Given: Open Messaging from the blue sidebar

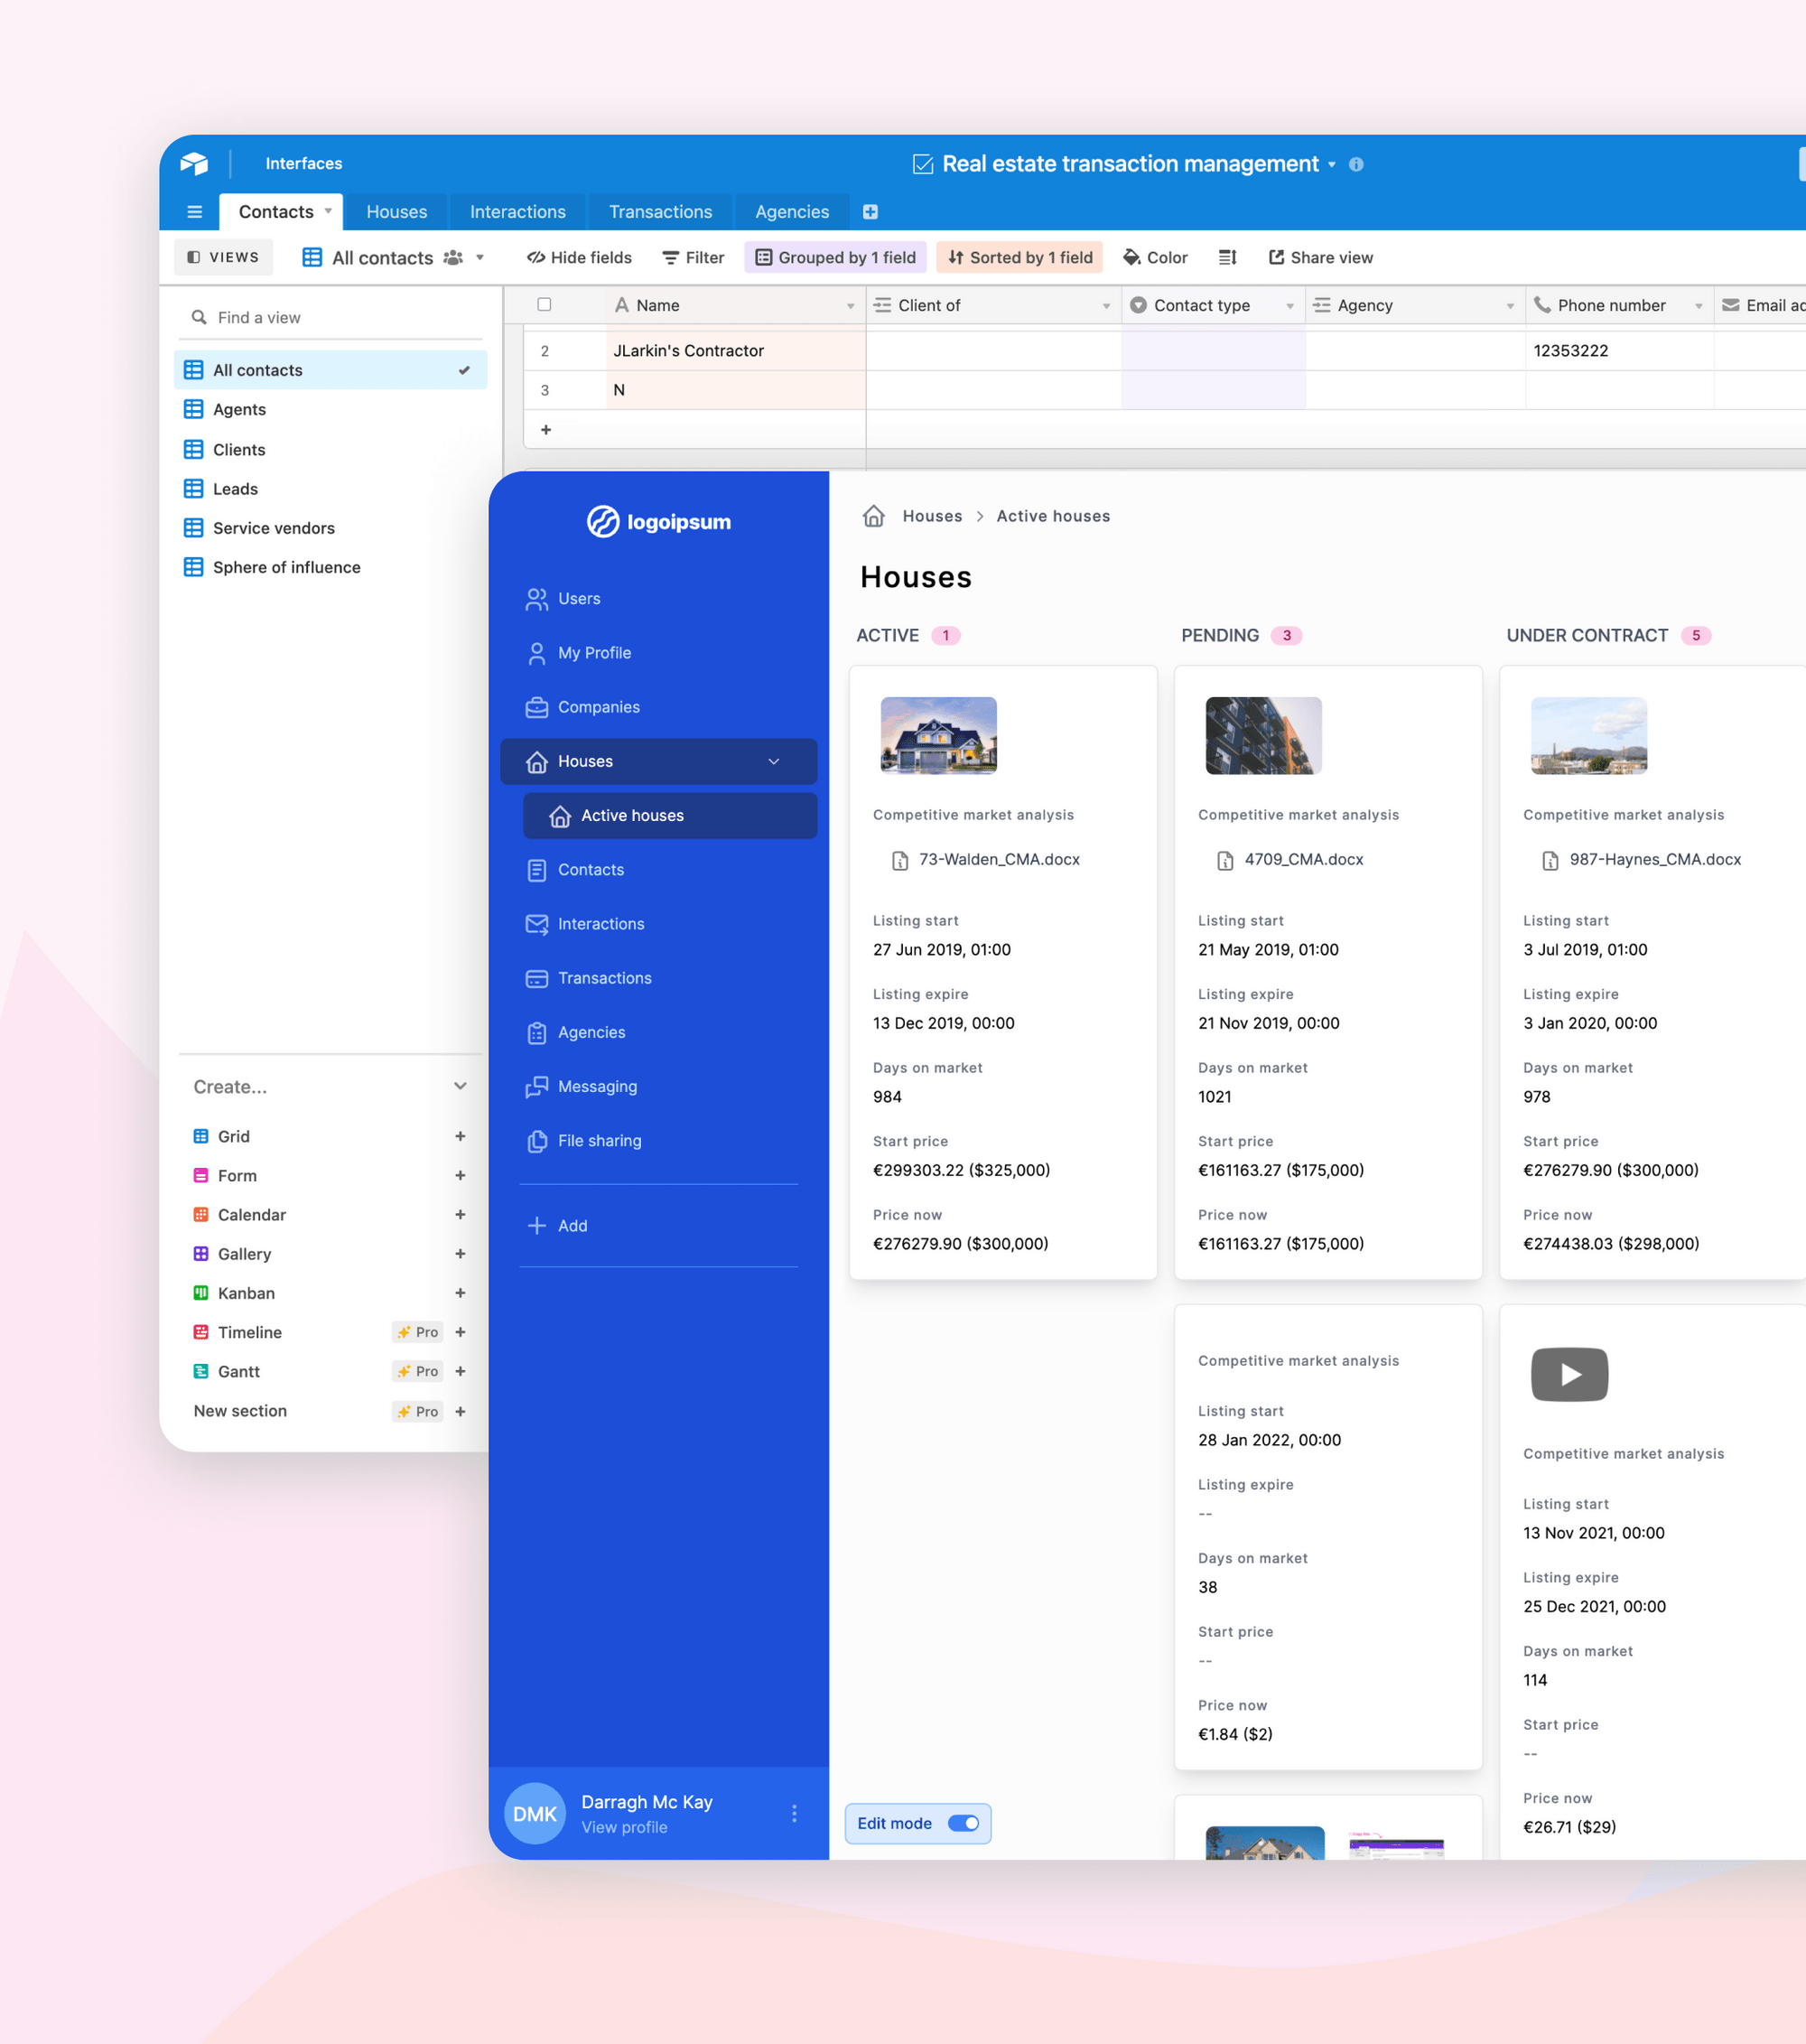Looking at the screenshot, I should 597,1086.
